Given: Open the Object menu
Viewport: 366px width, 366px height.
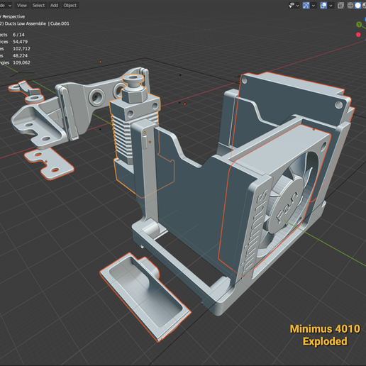Looking at the screenshot, I should pyautogui.click(x=70, y=5).
